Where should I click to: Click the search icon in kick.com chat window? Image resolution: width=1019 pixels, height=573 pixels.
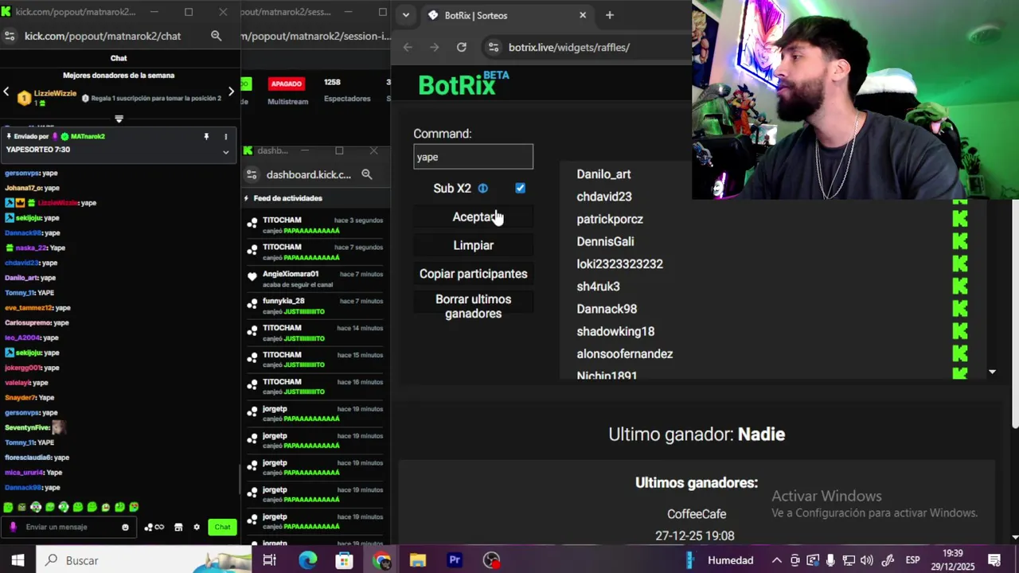click(216, 36)
